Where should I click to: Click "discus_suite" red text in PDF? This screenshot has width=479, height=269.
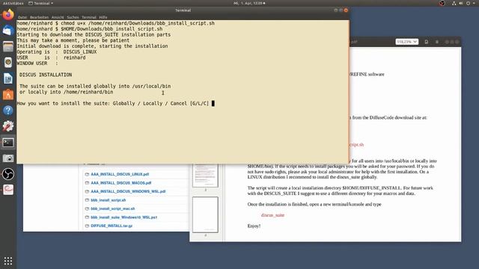(x=272, y=215)
